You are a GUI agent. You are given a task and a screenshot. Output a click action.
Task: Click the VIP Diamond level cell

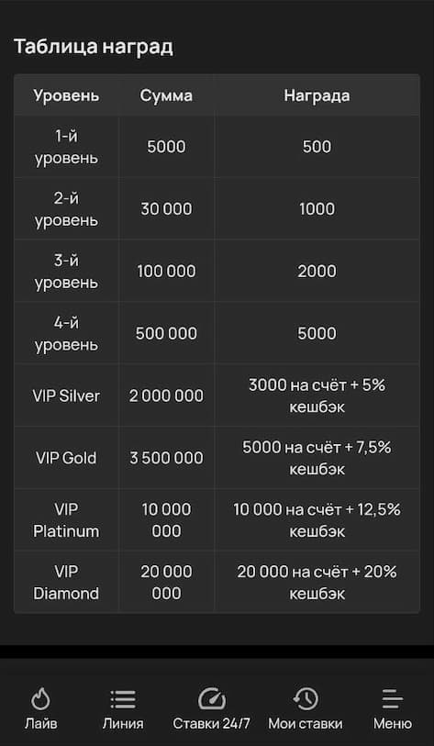point(66,583)
